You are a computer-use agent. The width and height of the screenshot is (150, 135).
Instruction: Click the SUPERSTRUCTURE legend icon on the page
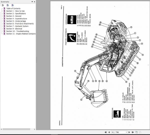coord(117,114)
